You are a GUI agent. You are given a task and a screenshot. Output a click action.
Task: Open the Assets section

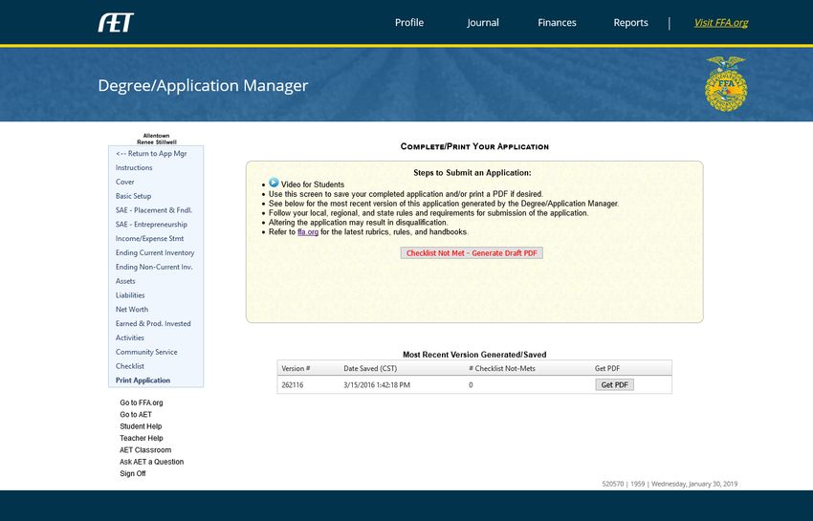coord(125,281)
